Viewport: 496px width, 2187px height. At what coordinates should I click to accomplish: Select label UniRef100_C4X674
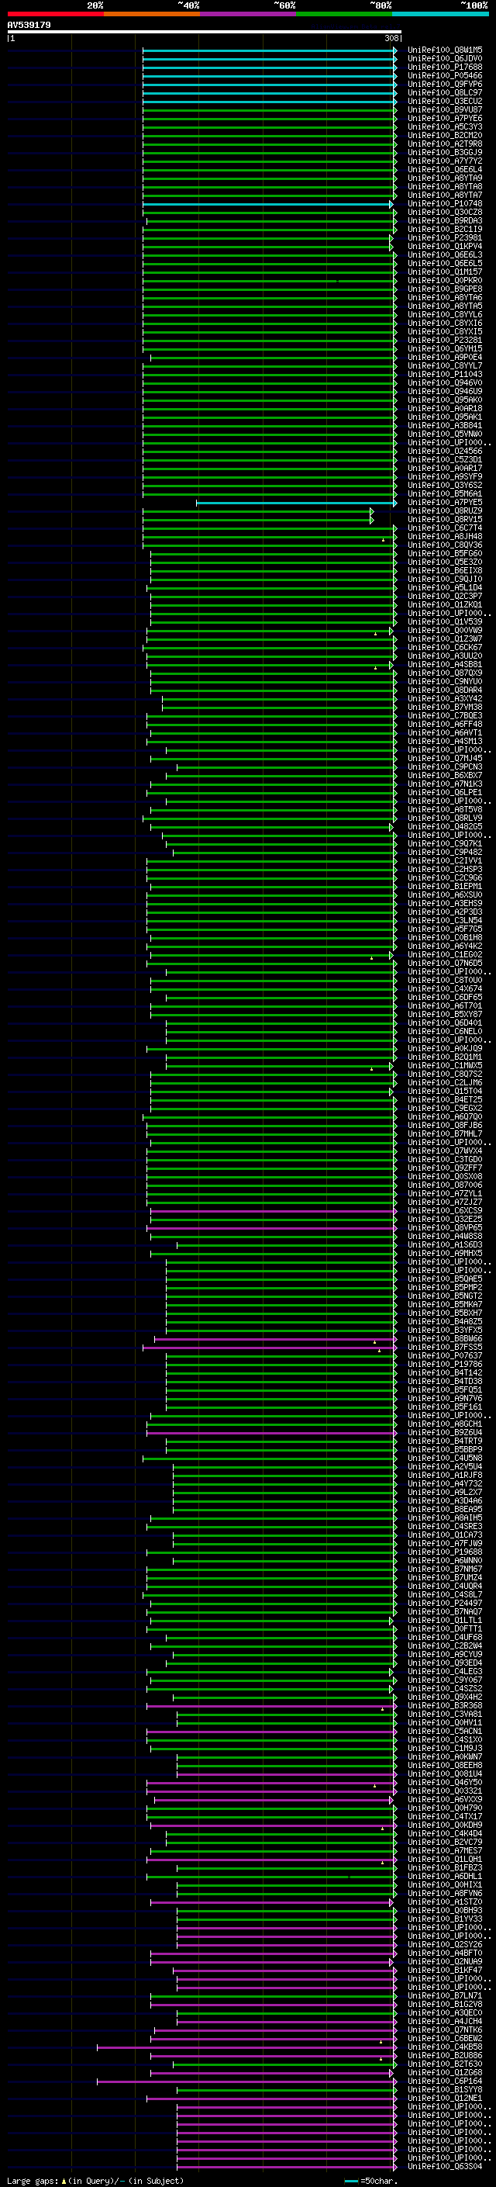click(445, 989)
